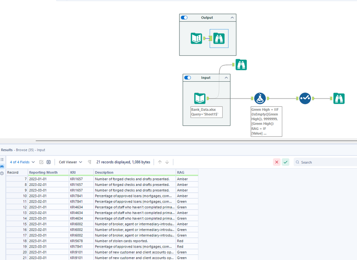The width and height of the screenshot is (357, 260).
Task: Click the Record column header
Action: pos(17,172)
